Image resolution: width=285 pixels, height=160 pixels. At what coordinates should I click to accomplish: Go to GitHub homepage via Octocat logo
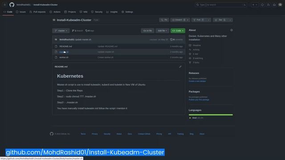[12, 5]
